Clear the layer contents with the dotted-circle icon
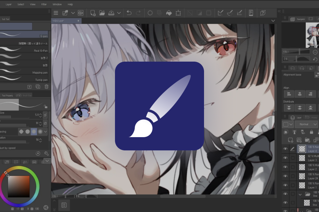 (150, 13)
